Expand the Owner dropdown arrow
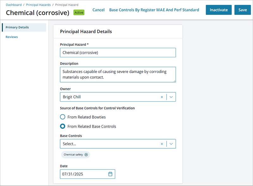Viewport: 253px width, 186px height. pos(171,97)
